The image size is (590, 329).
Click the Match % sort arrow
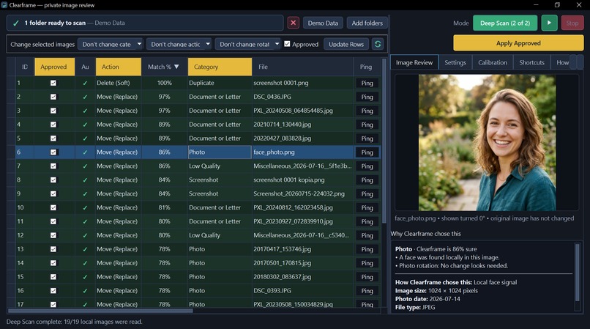tap(176, 67)
